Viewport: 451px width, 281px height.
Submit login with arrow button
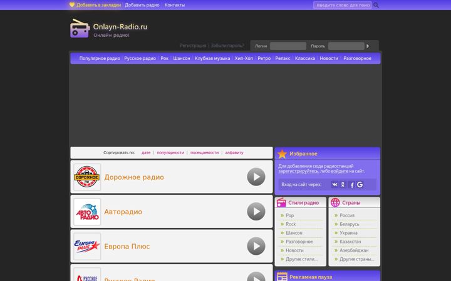coord(368,46)
